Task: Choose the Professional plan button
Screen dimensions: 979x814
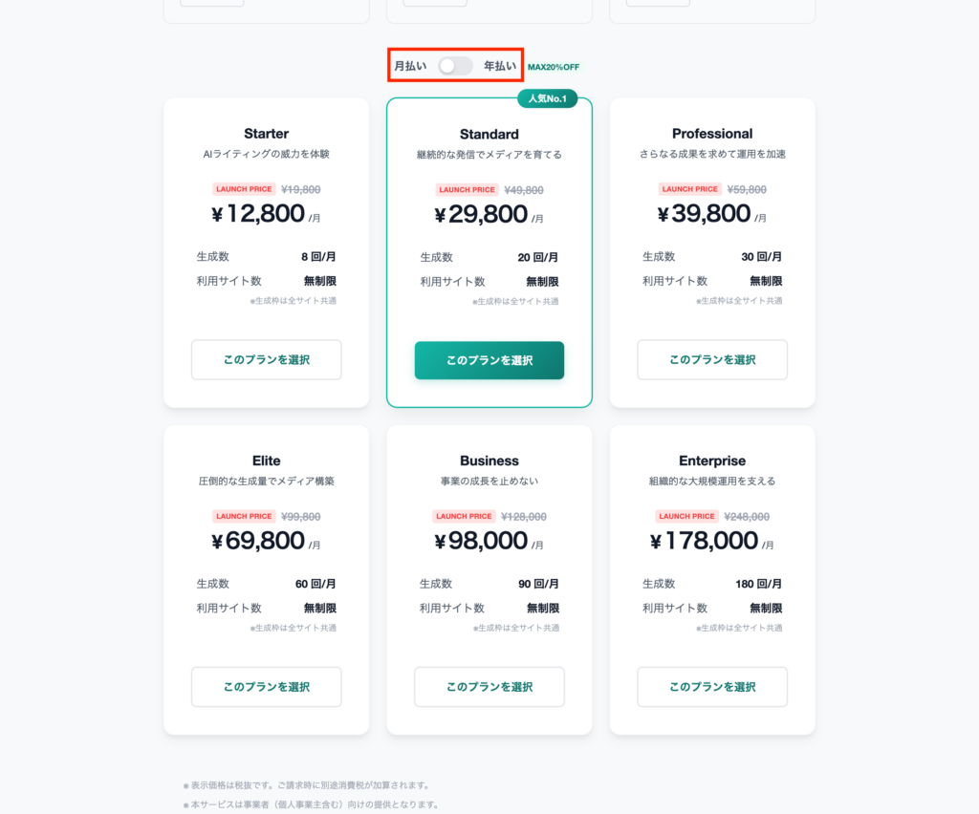Action: [712, 360]
